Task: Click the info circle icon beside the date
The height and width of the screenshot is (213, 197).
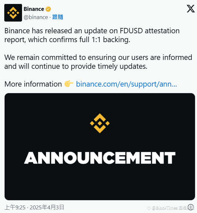Action: [191, 207]
